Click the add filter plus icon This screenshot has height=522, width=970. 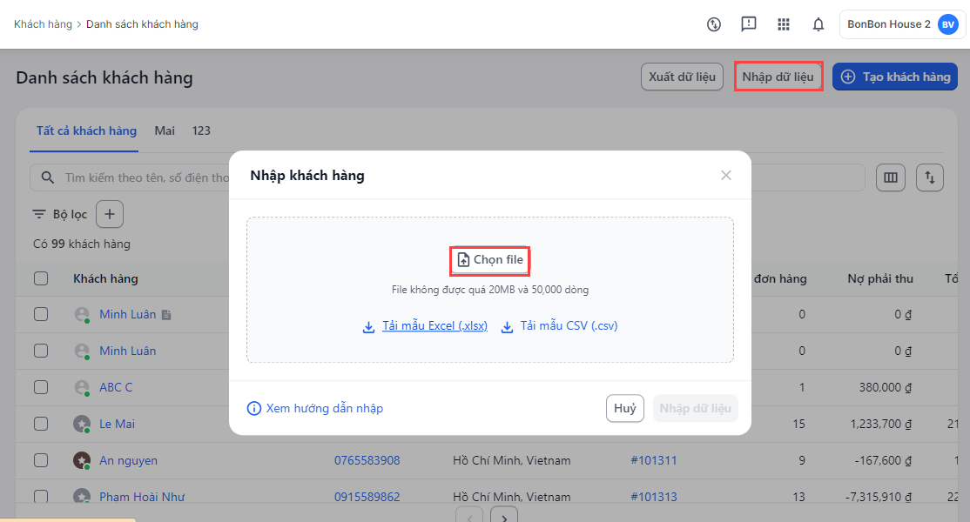[x=110, y=214]
